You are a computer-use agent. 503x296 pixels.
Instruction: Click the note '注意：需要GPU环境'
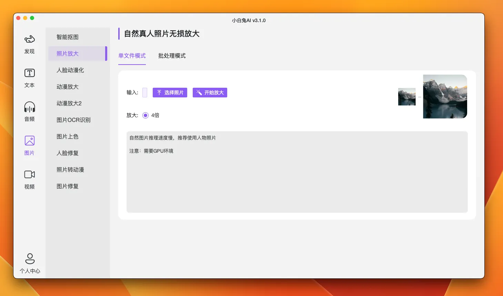(x=151, y=151)
